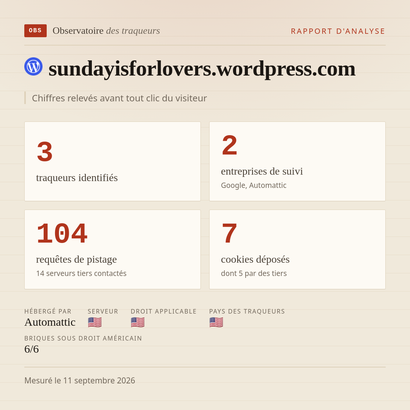Click the red OBS logo badge
Viewport: 410px width, 410px height.
click(x=36, y=31)
